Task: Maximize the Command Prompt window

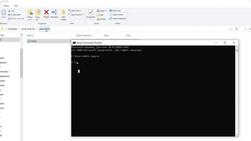Action: [x=225, y=43]
